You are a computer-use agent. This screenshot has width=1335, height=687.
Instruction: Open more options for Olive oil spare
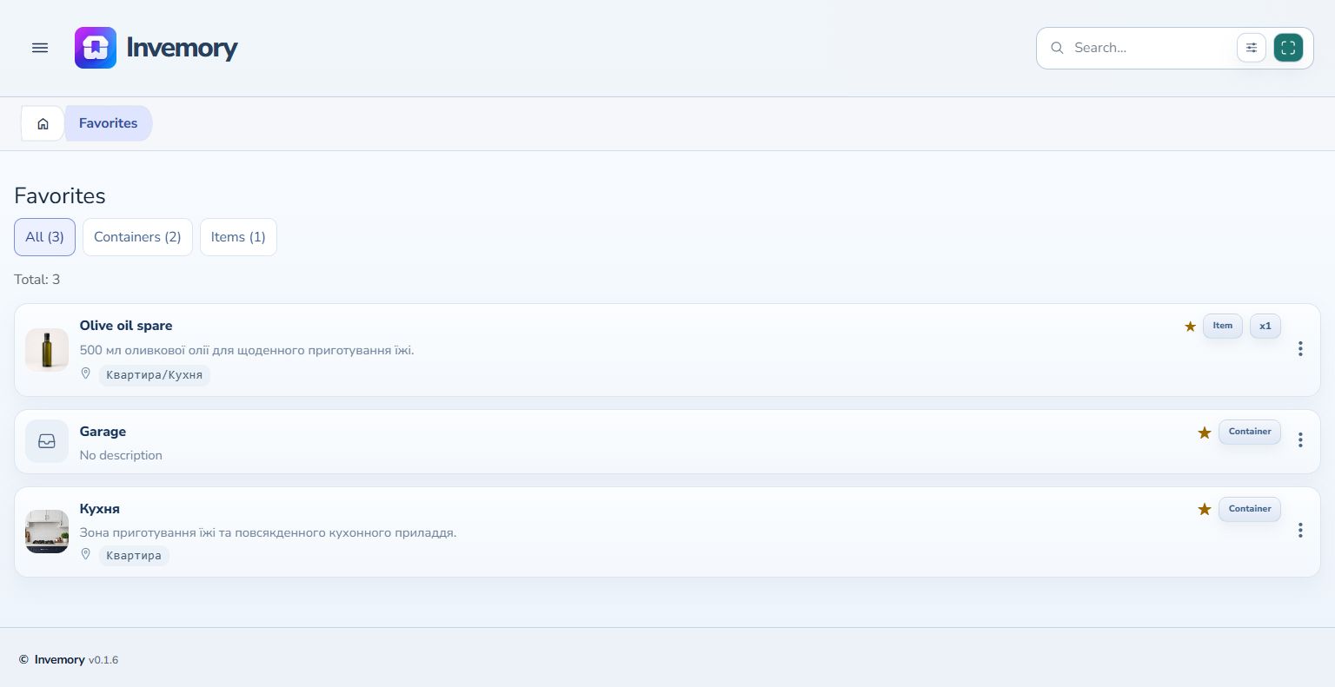point(1300,349)
